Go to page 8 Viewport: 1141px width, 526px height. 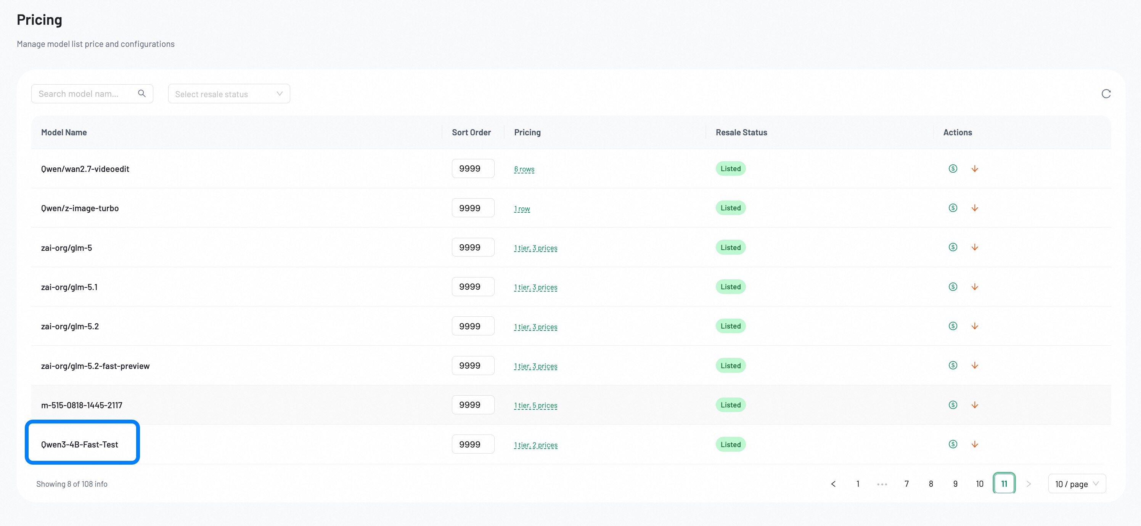point(930,483)
